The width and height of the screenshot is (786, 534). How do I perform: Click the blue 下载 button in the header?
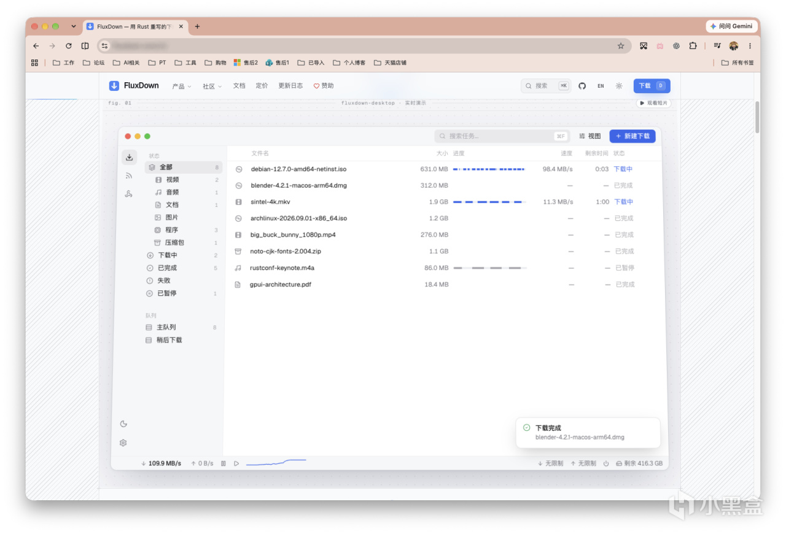tap(652, 86)
